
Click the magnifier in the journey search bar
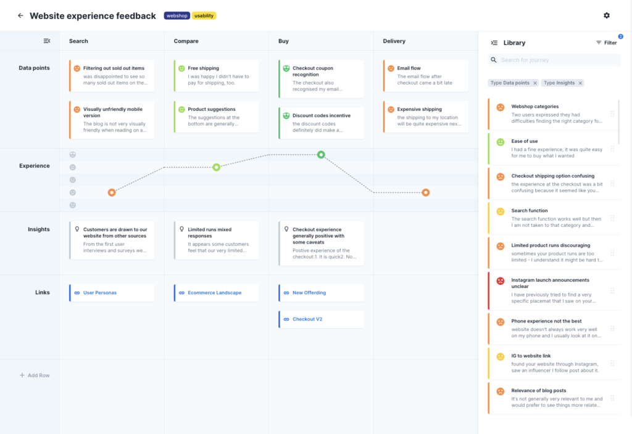pyautogui.click(x=494, y=60)
